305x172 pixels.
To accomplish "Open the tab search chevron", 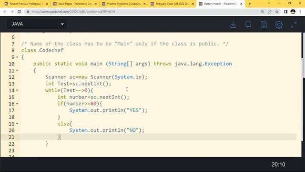I will click(x=269, y=3).
